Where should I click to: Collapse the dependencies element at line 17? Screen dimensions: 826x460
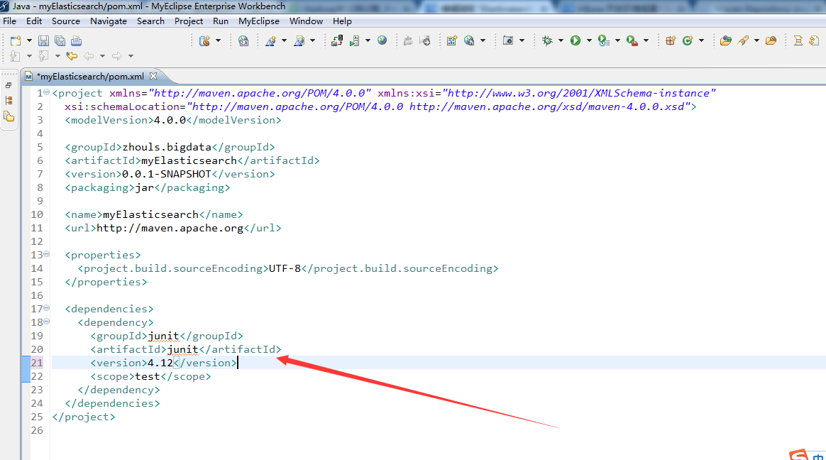46,307
